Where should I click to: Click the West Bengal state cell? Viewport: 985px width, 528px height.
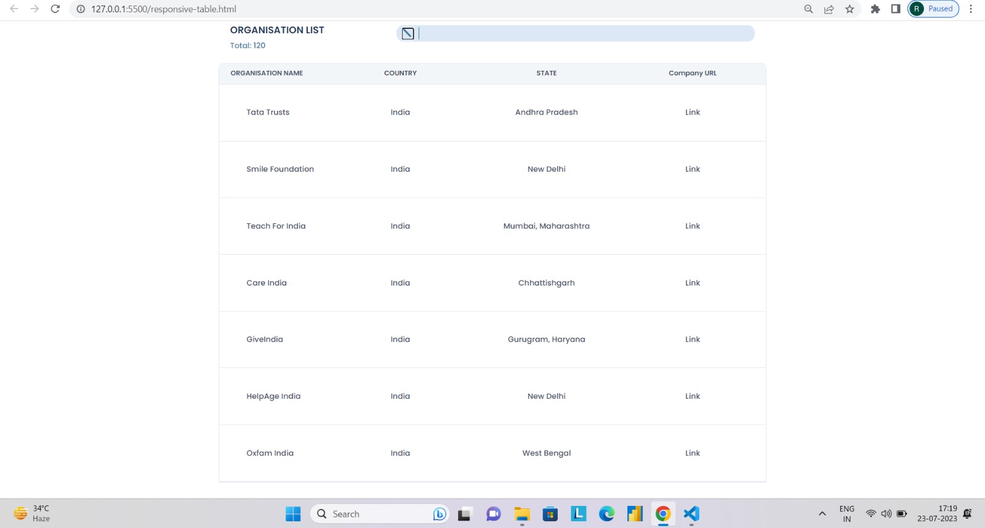tap(547, 453)
